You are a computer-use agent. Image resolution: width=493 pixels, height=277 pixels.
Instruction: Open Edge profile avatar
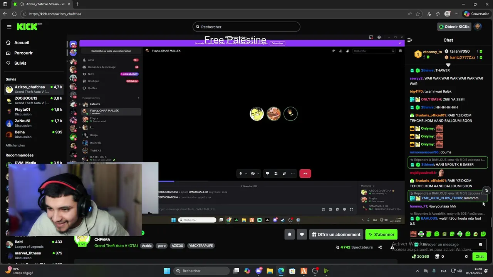[x=447, y=14]
